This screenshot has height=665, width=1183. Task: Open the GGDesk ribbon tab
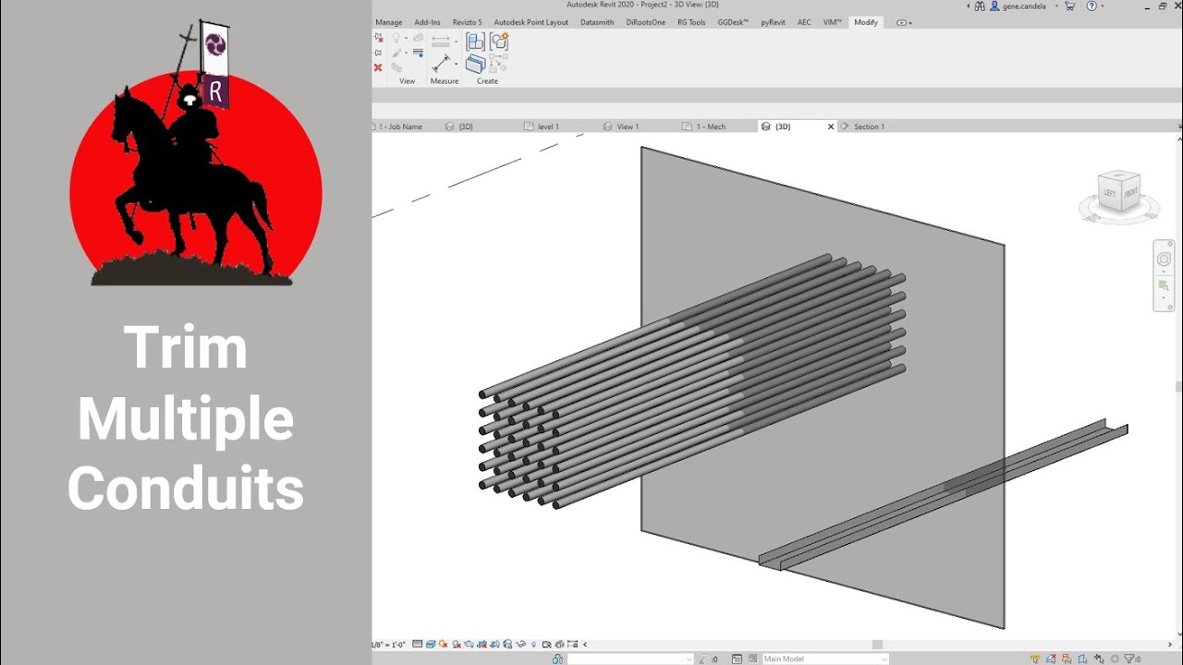coord(733,22)
